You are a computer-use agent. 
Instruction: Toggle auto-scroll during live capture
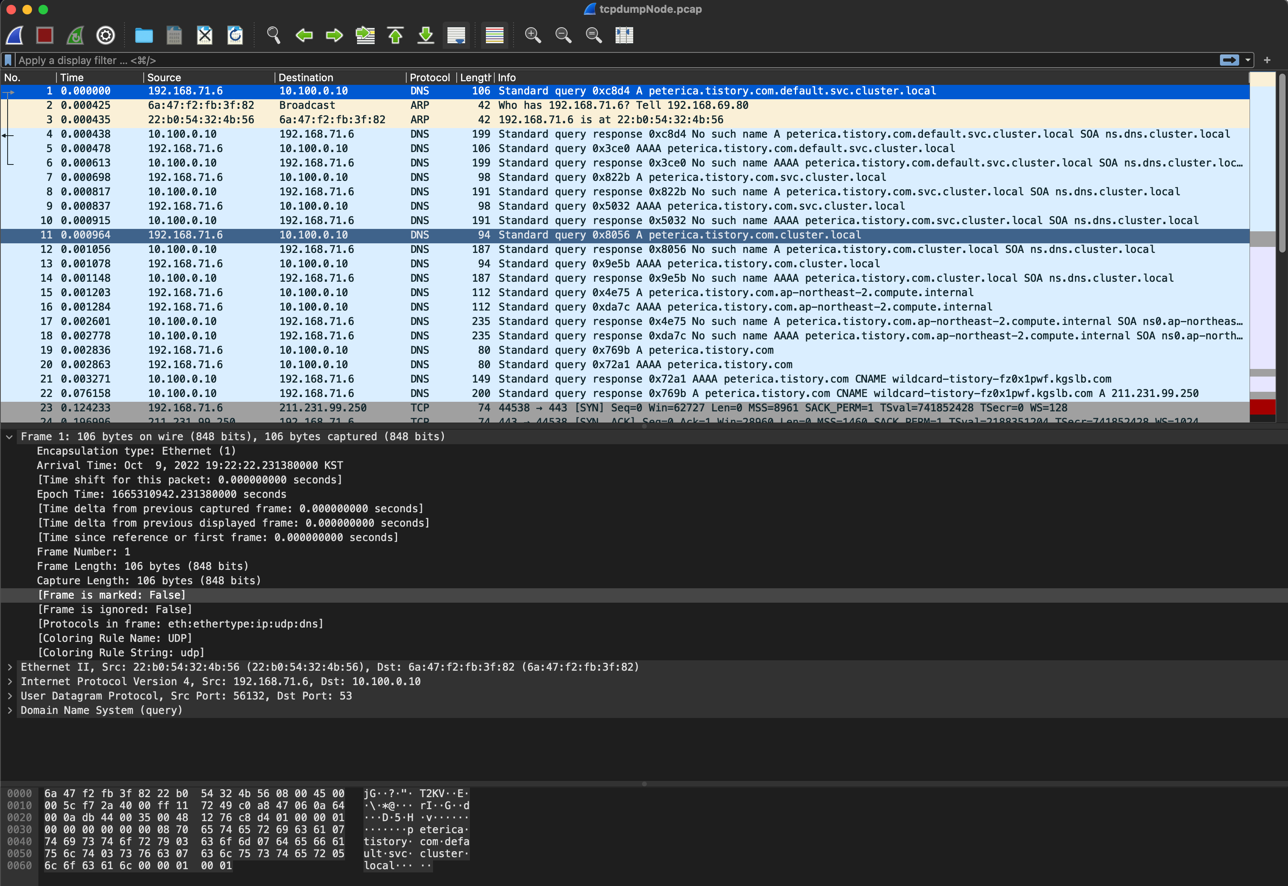point(456,36)
